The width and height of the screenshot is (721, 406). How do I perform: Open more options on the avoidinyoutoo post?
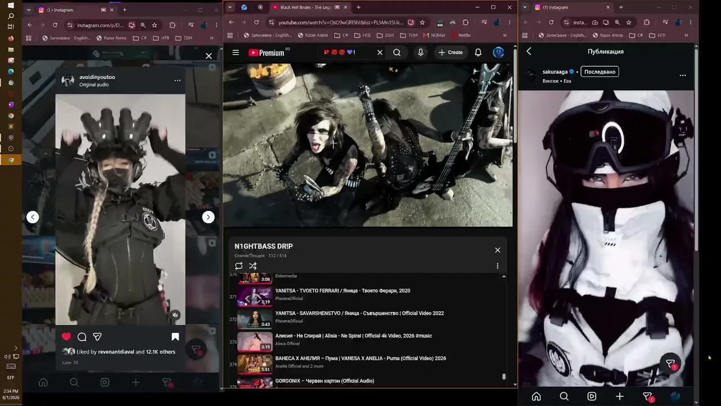click(x=177, y=80)
